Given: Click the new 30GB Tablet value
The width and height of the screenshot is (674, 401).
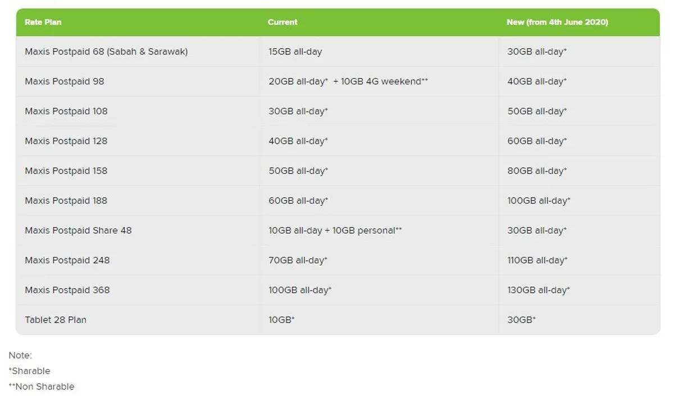Looking at the screenshot, I should coord(522,320).
